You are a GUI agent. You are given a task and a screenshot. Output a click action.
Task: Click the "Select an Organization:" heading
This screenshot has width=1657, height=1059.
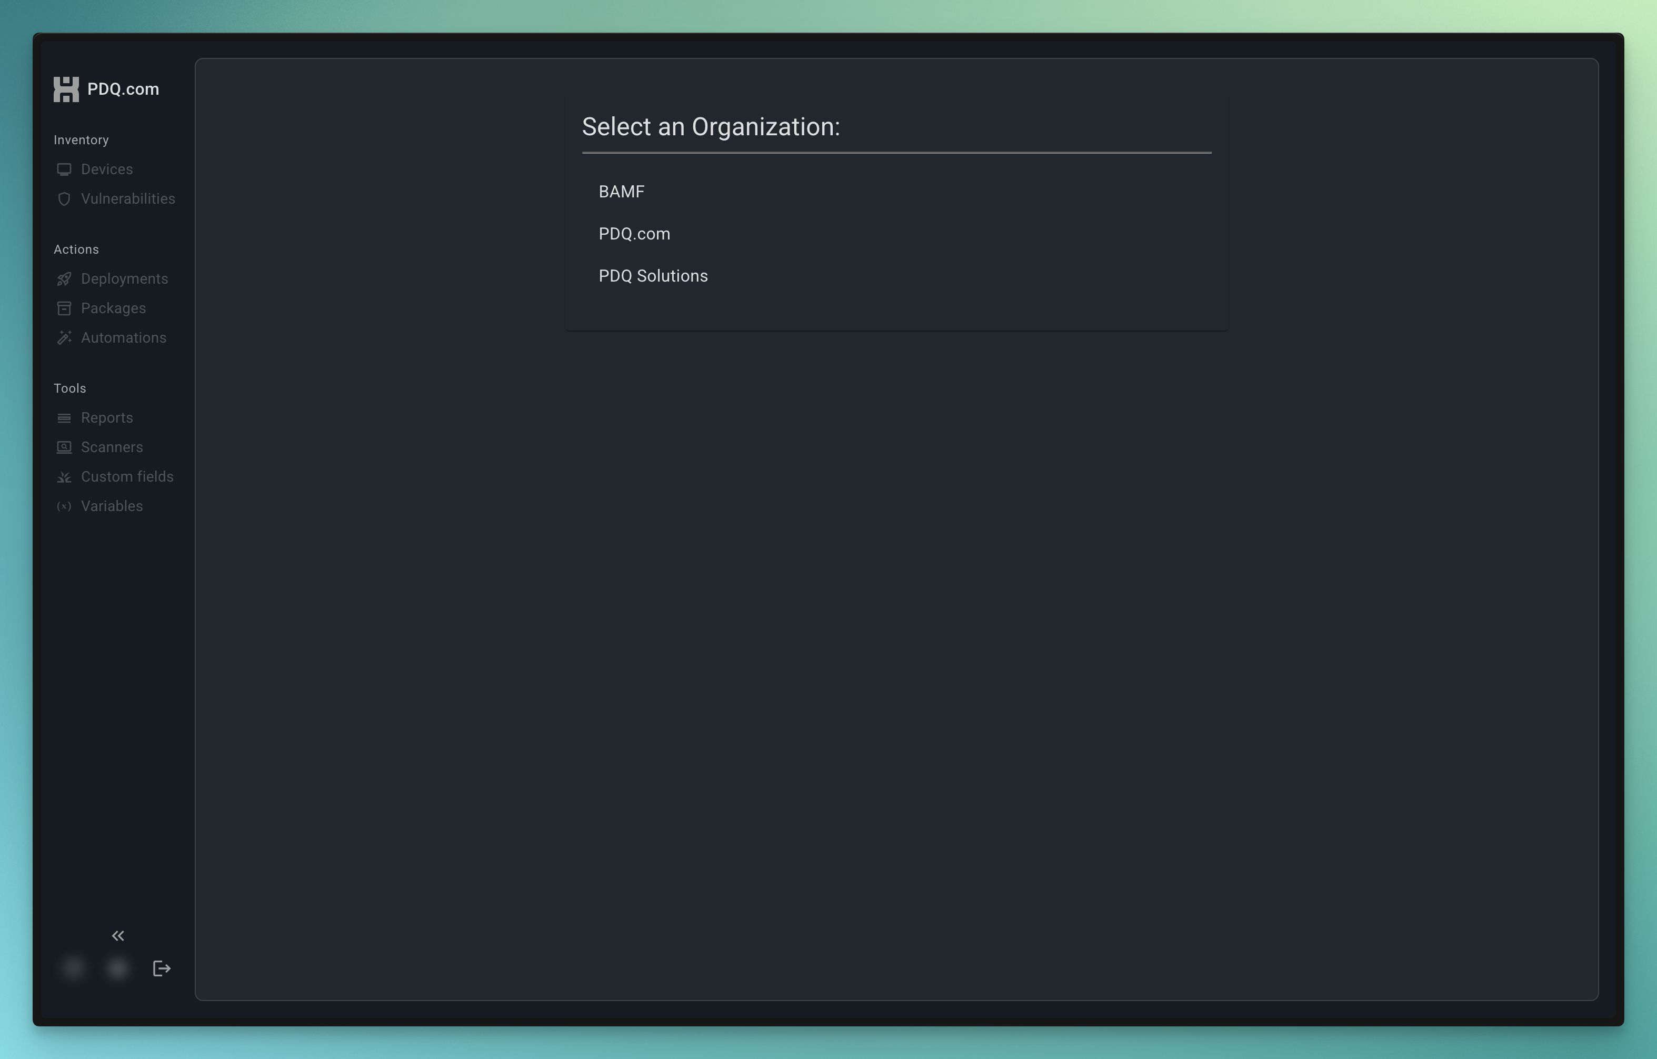pos(711,127)
